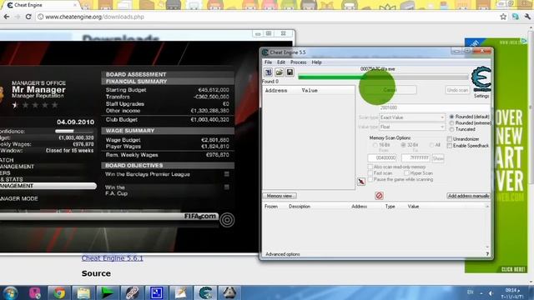
Task: Select the Cheat Engine Chrome tab
Action: (40, 5)
